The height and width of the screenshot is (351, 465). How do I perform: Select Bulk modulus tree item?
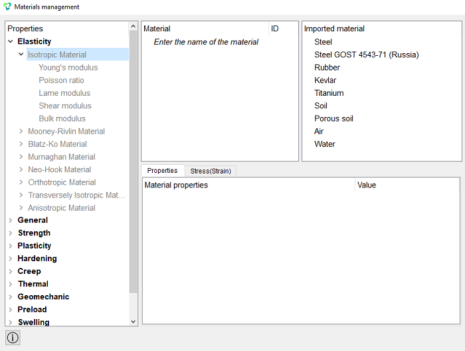pos(62,118)
